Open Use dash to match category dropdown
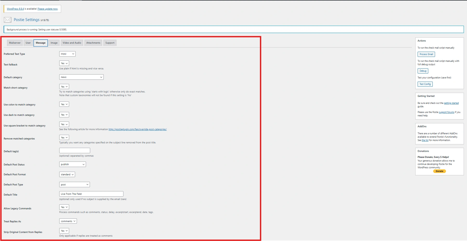This screenshot has width=467, height=241. pyautogui.click(x=64, y=115)
